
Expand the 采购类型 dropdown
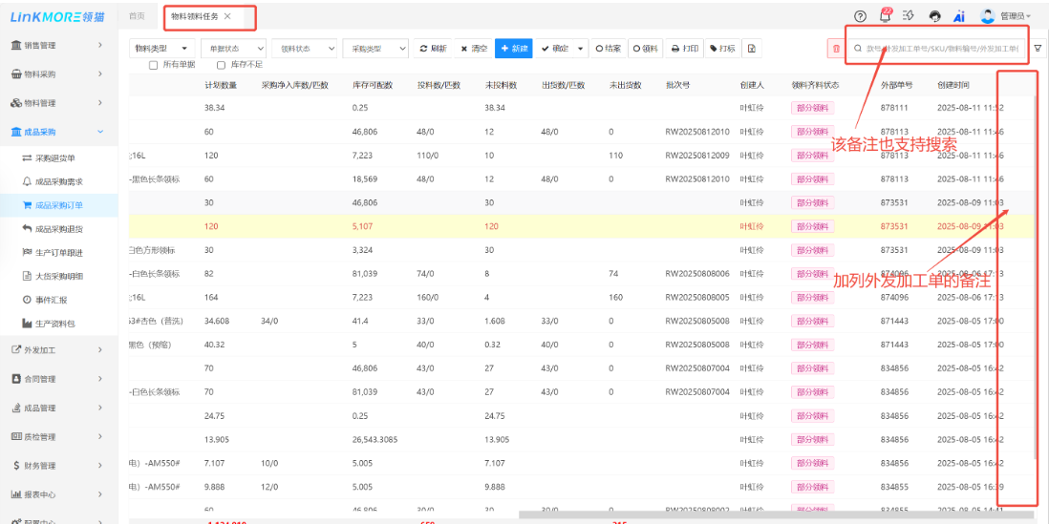pos(375,49)
